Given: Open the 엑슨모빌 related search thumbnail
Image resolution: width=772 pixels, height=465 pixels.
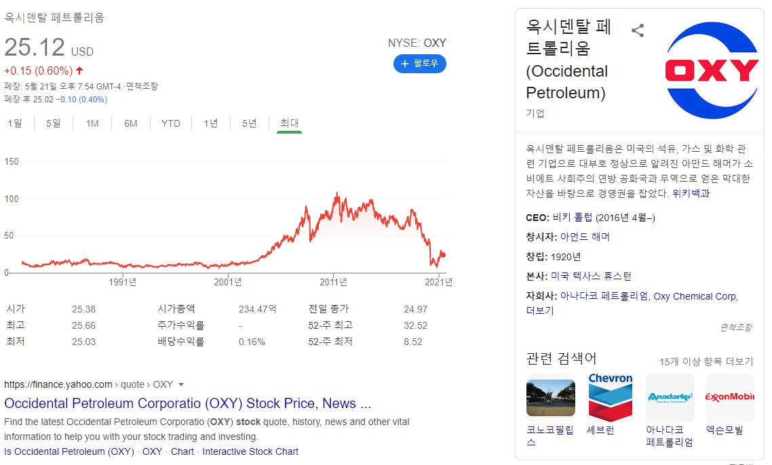Looking at the screenshot, I should point(729,397).
